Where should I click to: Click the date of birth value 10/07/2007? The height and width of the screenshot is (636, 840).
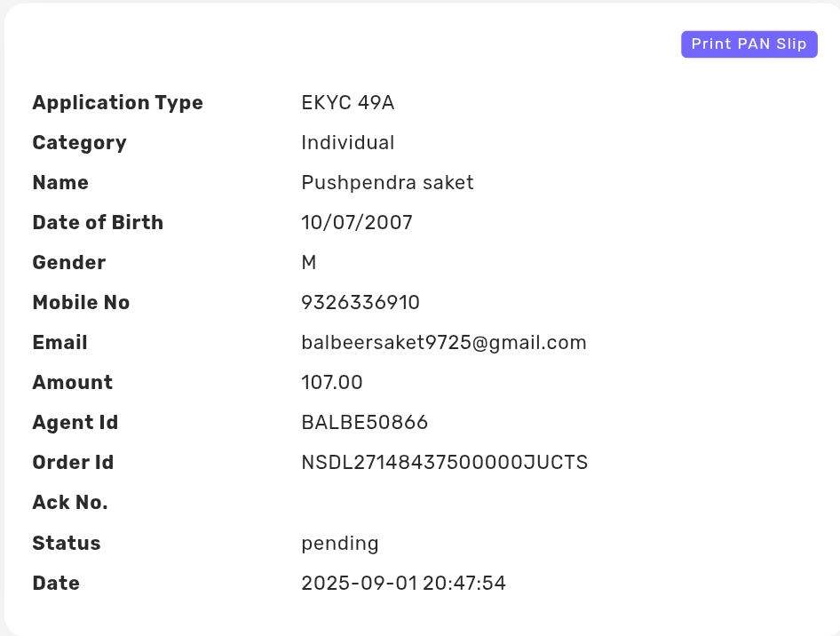tap(357, 223)
